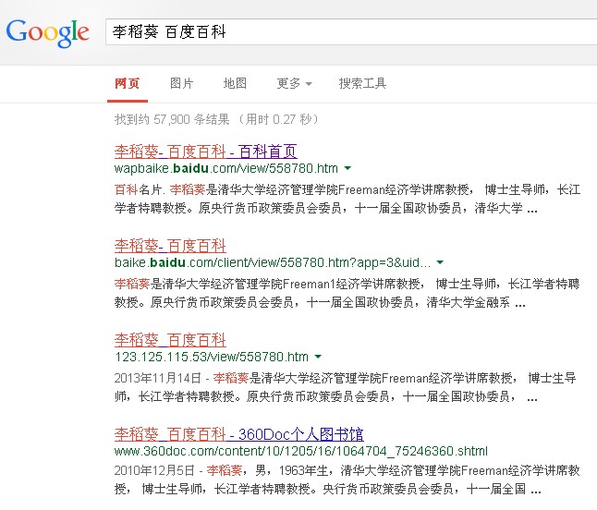Expand the 更多 dropdown menu
Viewport: 597px width, 510px height.
tap(294, 83)
